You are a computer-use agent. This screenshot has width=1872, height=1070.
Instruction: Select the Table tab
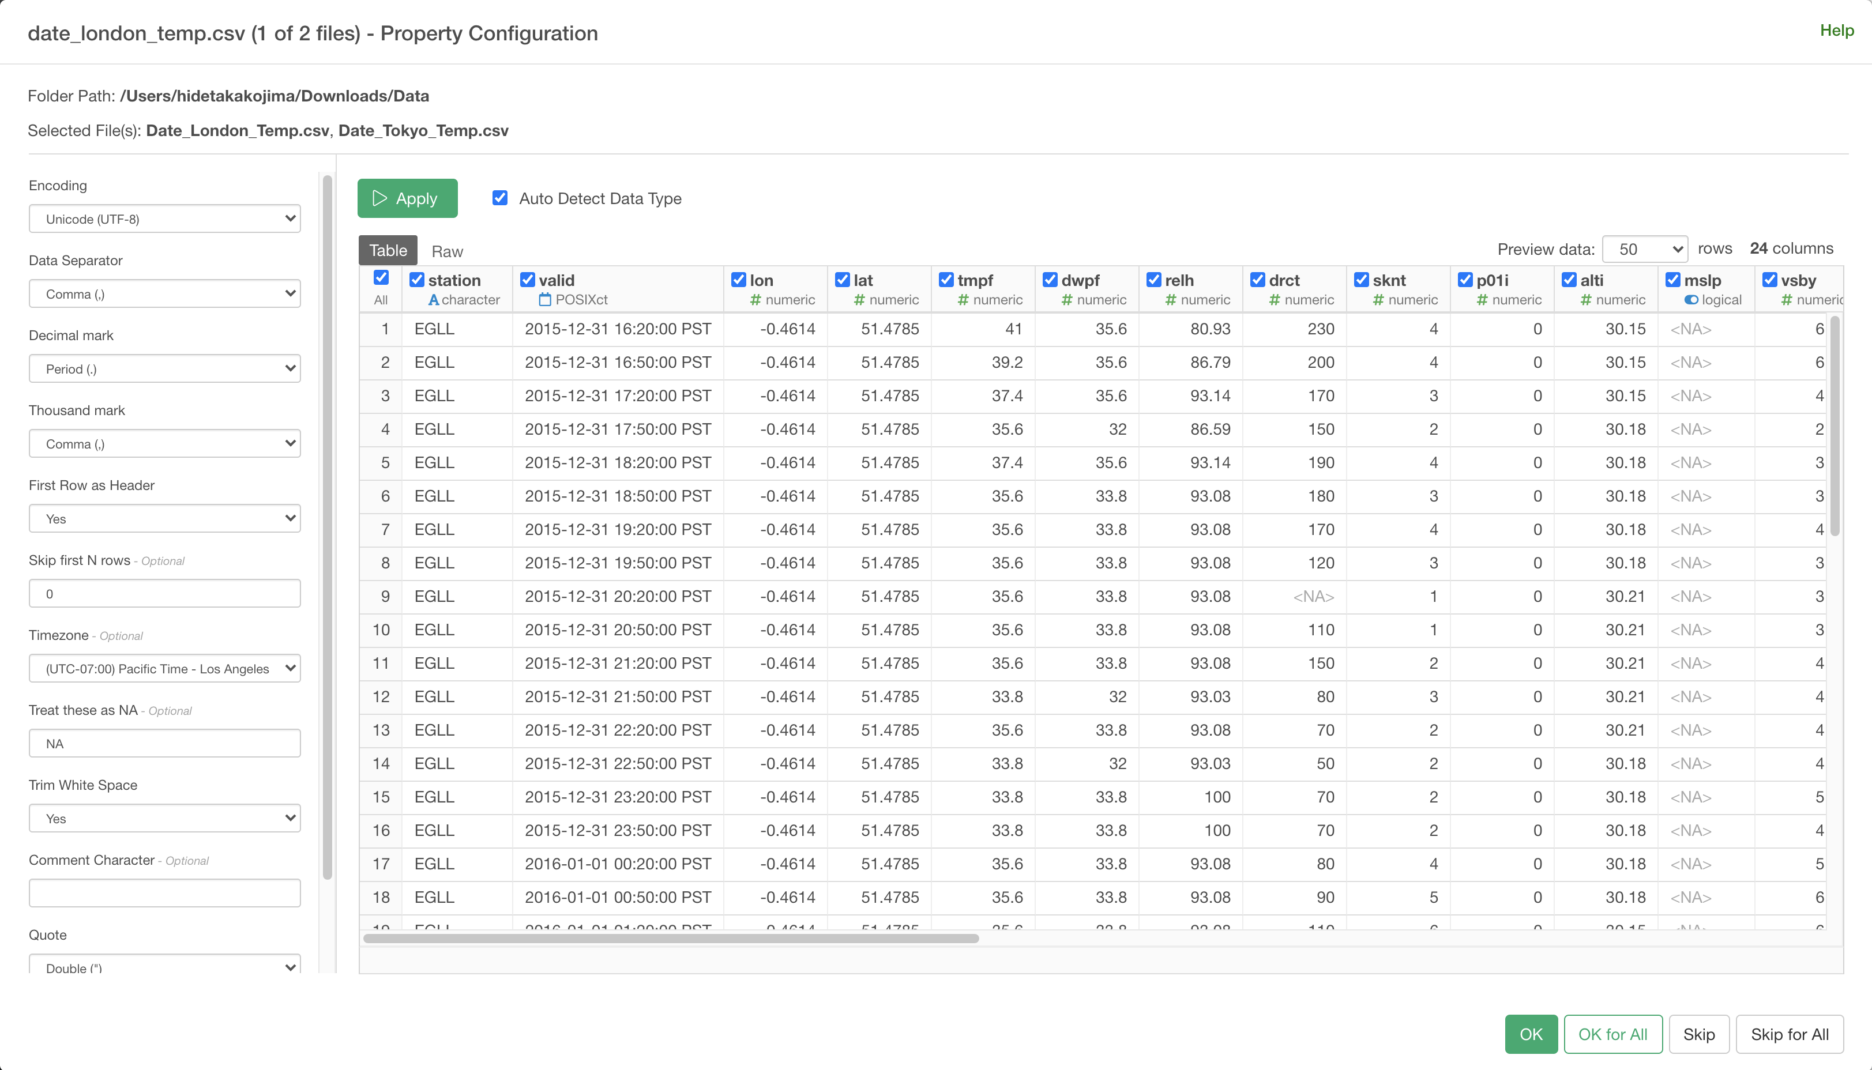pos(388,251)
